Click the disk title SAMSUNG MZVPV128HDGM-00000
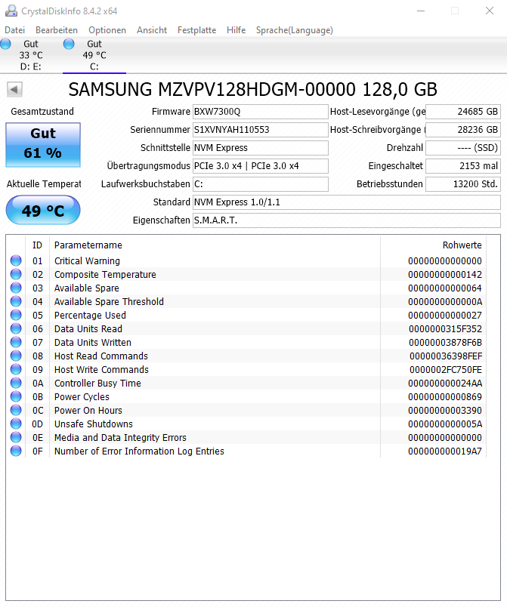This screenshot has height=607, width=507. [212, 89]
